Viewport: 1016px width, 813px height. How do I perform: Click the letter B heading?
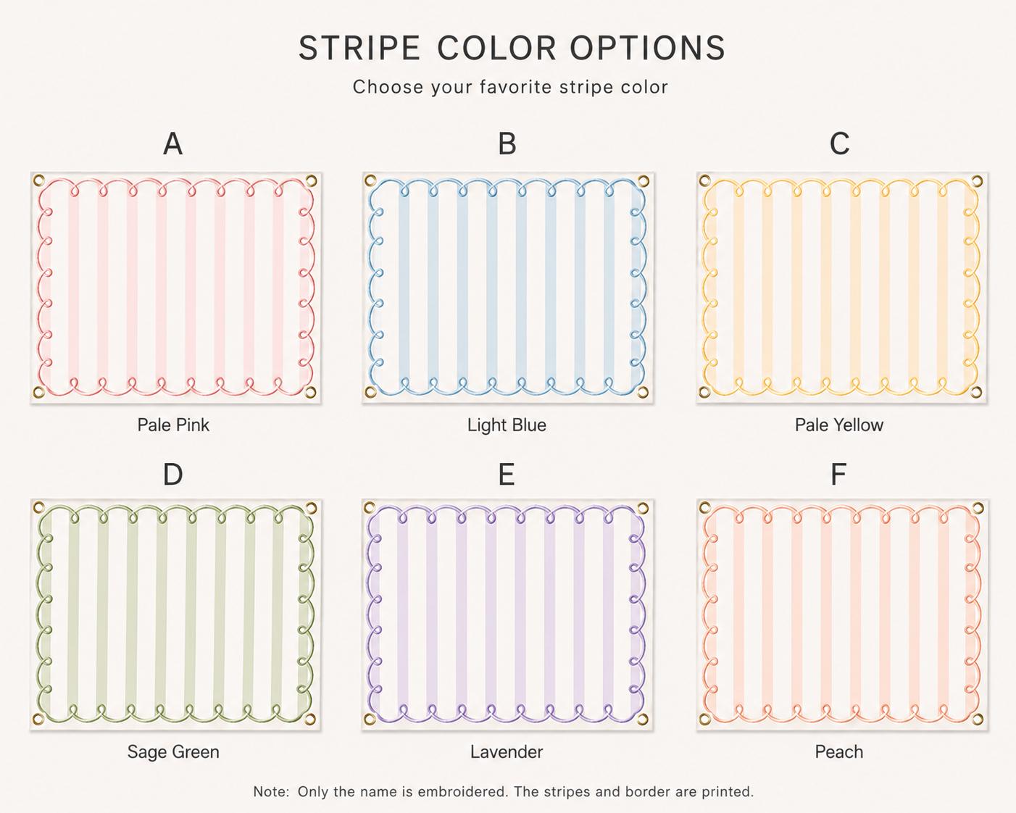tap(507, 143)
